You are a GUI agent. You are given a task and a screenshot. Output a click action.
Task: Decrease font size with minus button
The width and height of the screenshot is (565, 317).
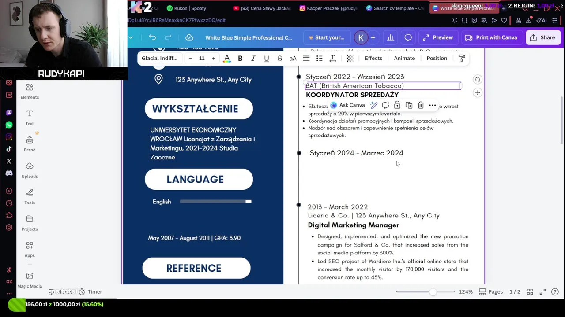tap(190, 59)
